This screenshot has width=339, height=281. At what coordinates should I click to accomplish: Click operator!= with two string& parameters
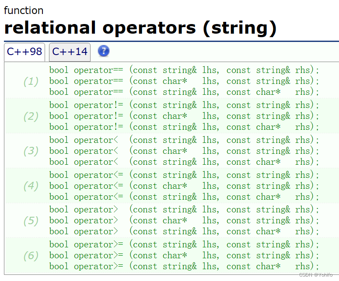[x=184, y=105]
